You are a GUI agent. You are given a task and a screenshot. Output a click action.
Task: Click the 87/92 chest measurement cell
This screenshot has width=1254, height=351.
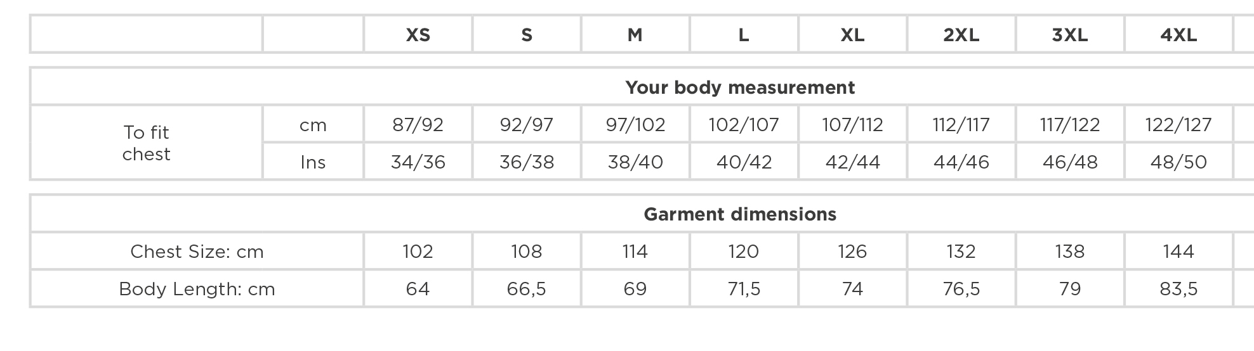click(x=418, y=124)
